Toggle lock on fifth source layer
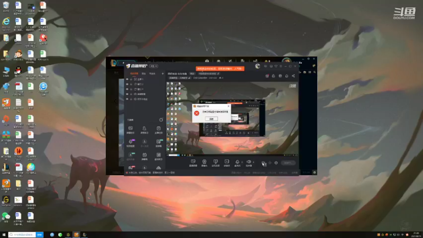Image resolution: width=423 pixels, height=238 pixels. [131, 99]
